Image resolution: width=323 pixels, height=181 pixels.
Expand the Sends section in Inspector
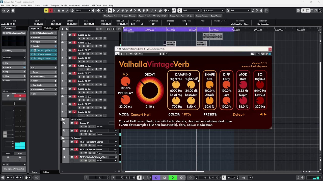(x=43, y=72)
